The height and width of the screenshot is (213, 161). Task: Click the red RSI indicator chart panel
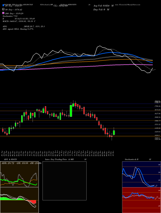coord(141,200)
